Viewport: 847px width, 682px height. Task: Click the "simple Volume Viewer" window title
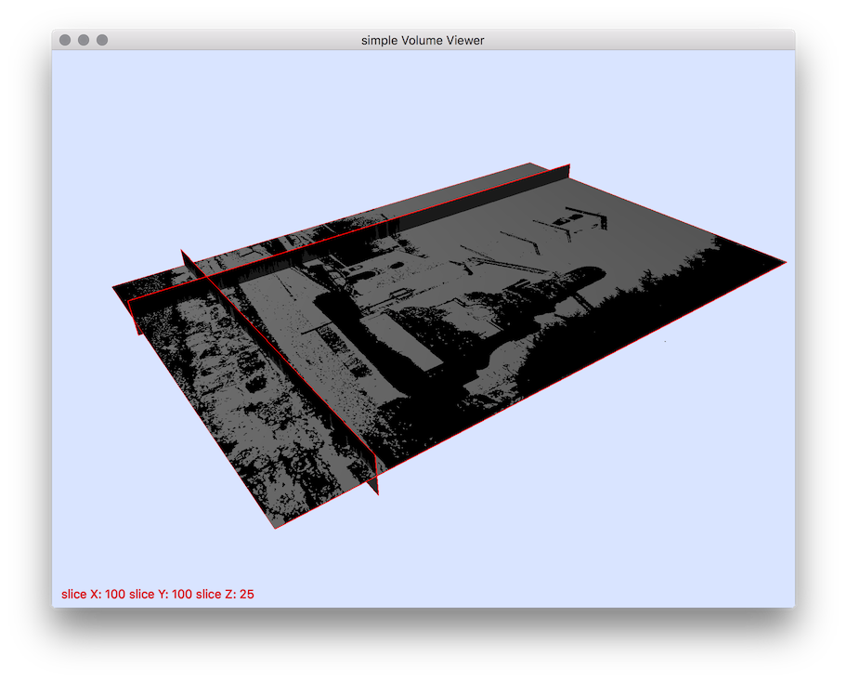(423, 40)
